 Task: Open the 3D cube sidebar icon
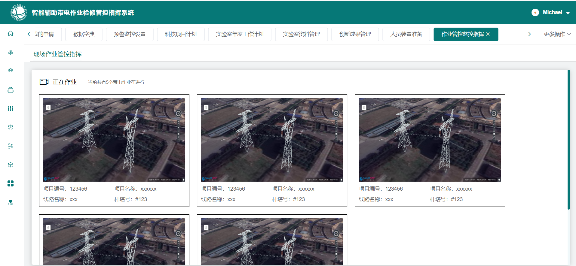(x=11, y=165)
